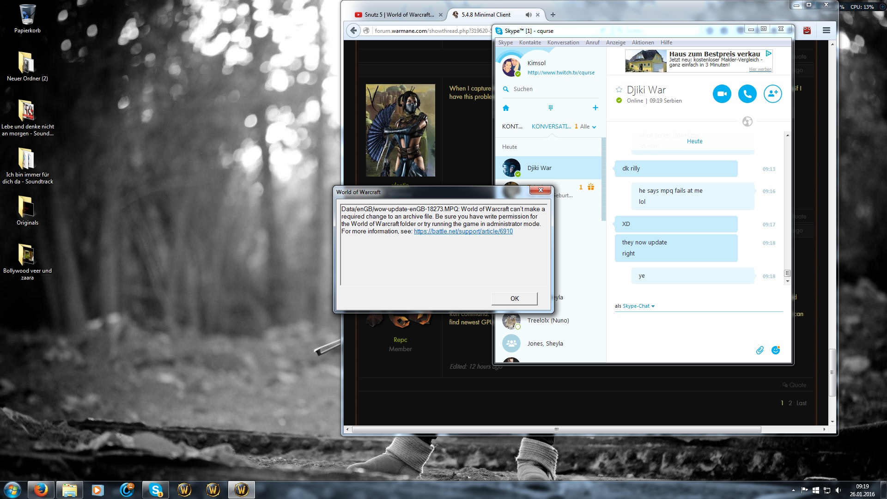Screen dimensions: 887x499
Task: Click OK in World of Warcraft dialog
Action: (514, 298)
